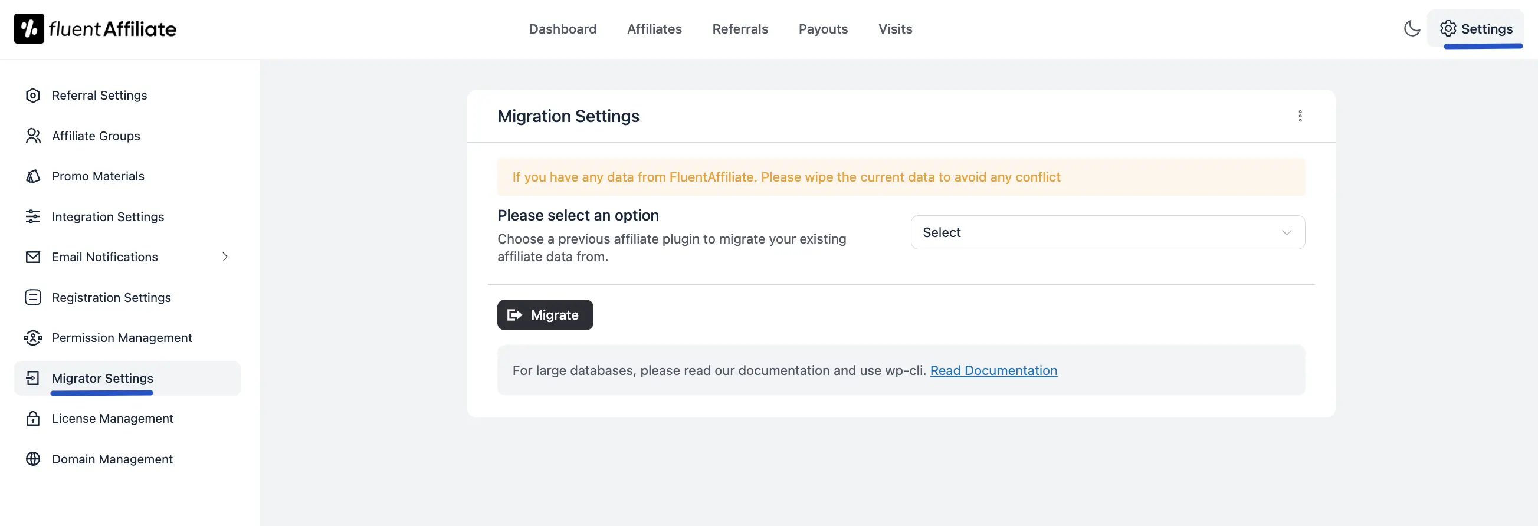Viewport: 1538px width, 526px height.
Task: Click the Domain Management globe icon
Action: (x=33, y=459)
